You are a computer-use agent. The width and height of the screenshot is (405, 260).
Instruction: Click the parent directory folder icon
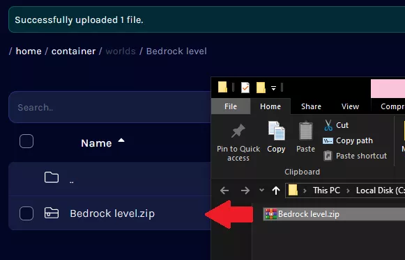52,177
